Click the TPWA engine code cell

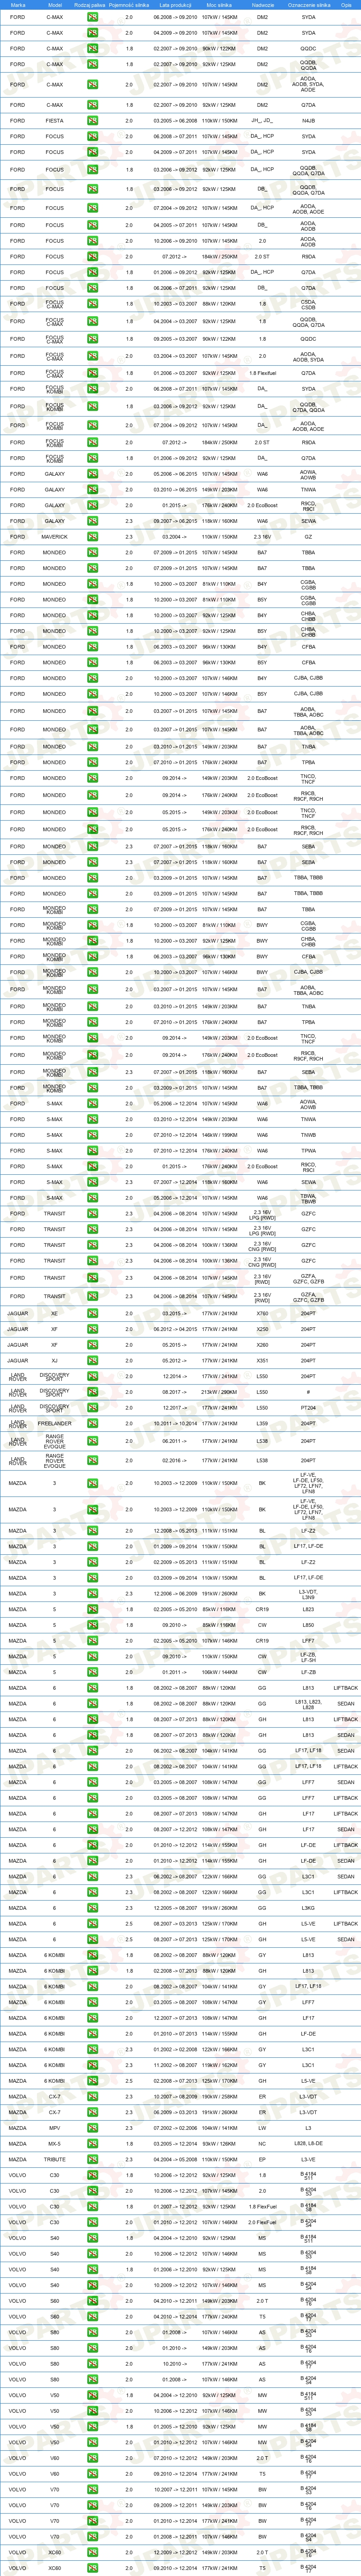(308, 1151)
